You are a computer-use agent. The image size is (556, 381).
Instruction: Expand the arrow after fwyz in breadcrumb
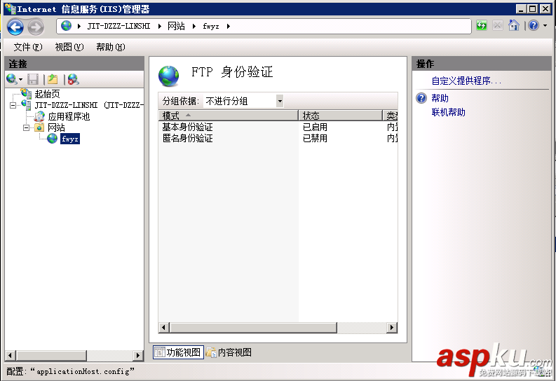point(229,26)
